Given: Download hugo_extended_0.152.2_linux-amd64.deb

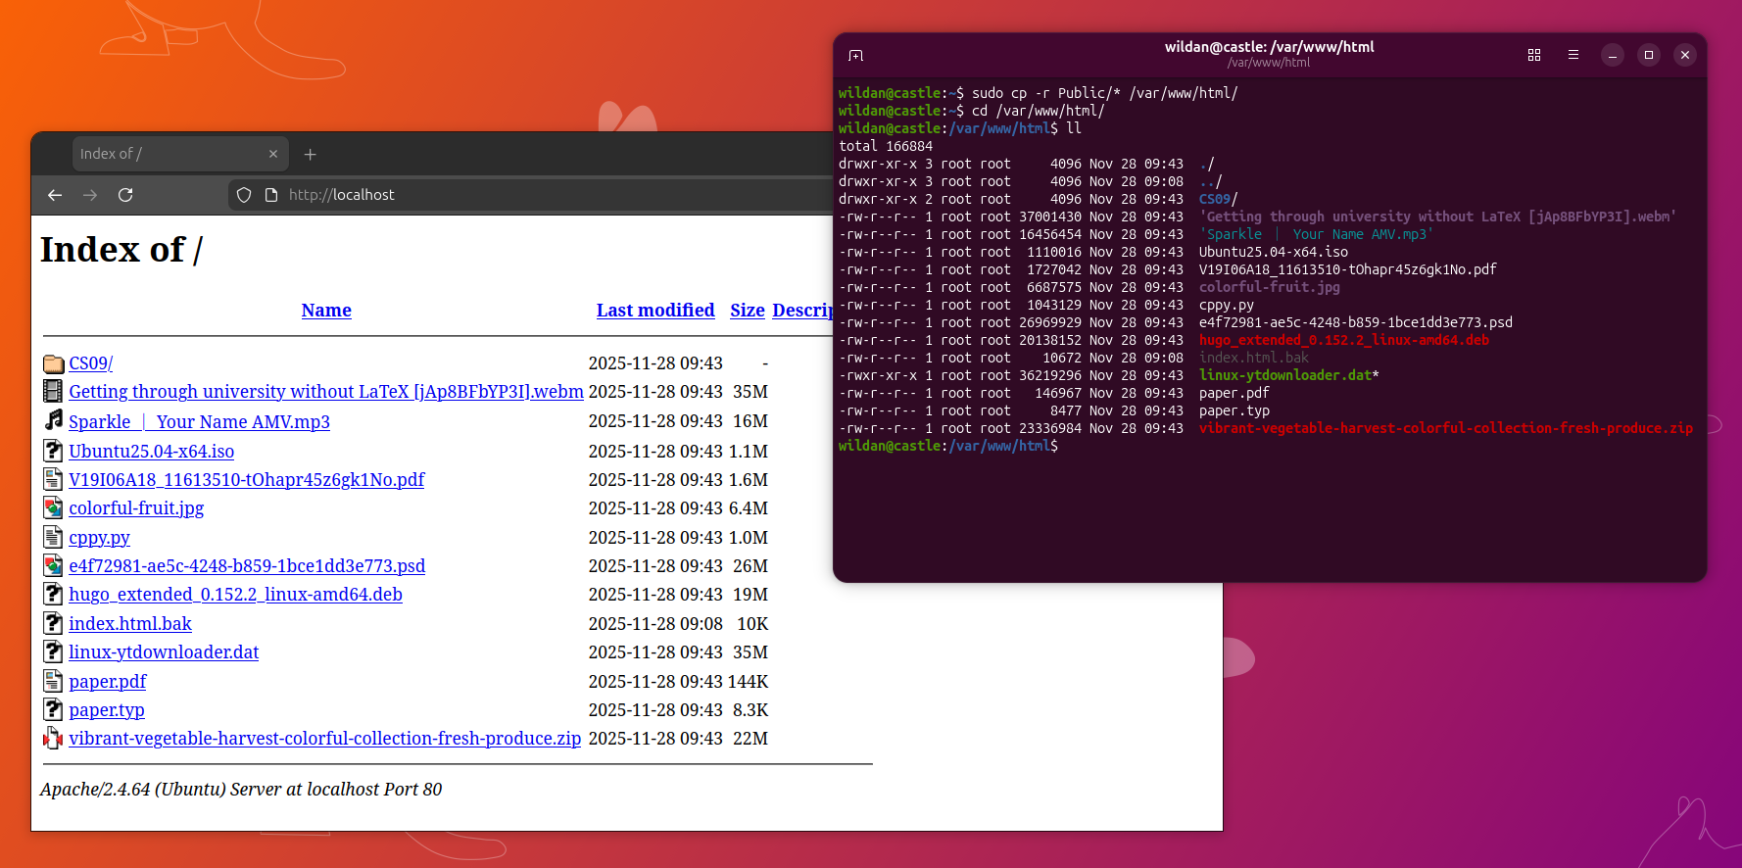Looking at the screenshot, I should [235, 595].
